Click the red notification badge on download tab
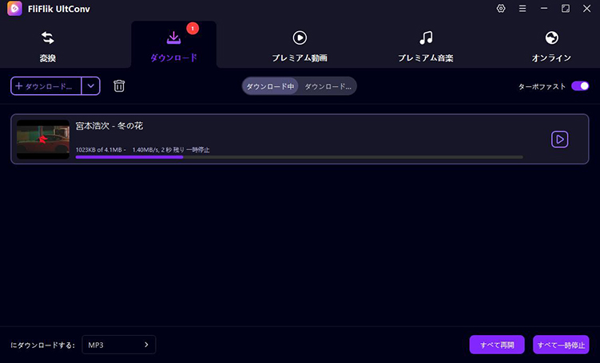600x363 pixels. point(193,28)
